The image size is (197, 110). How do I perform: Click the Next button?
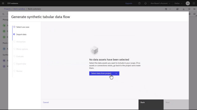[176, 105]
